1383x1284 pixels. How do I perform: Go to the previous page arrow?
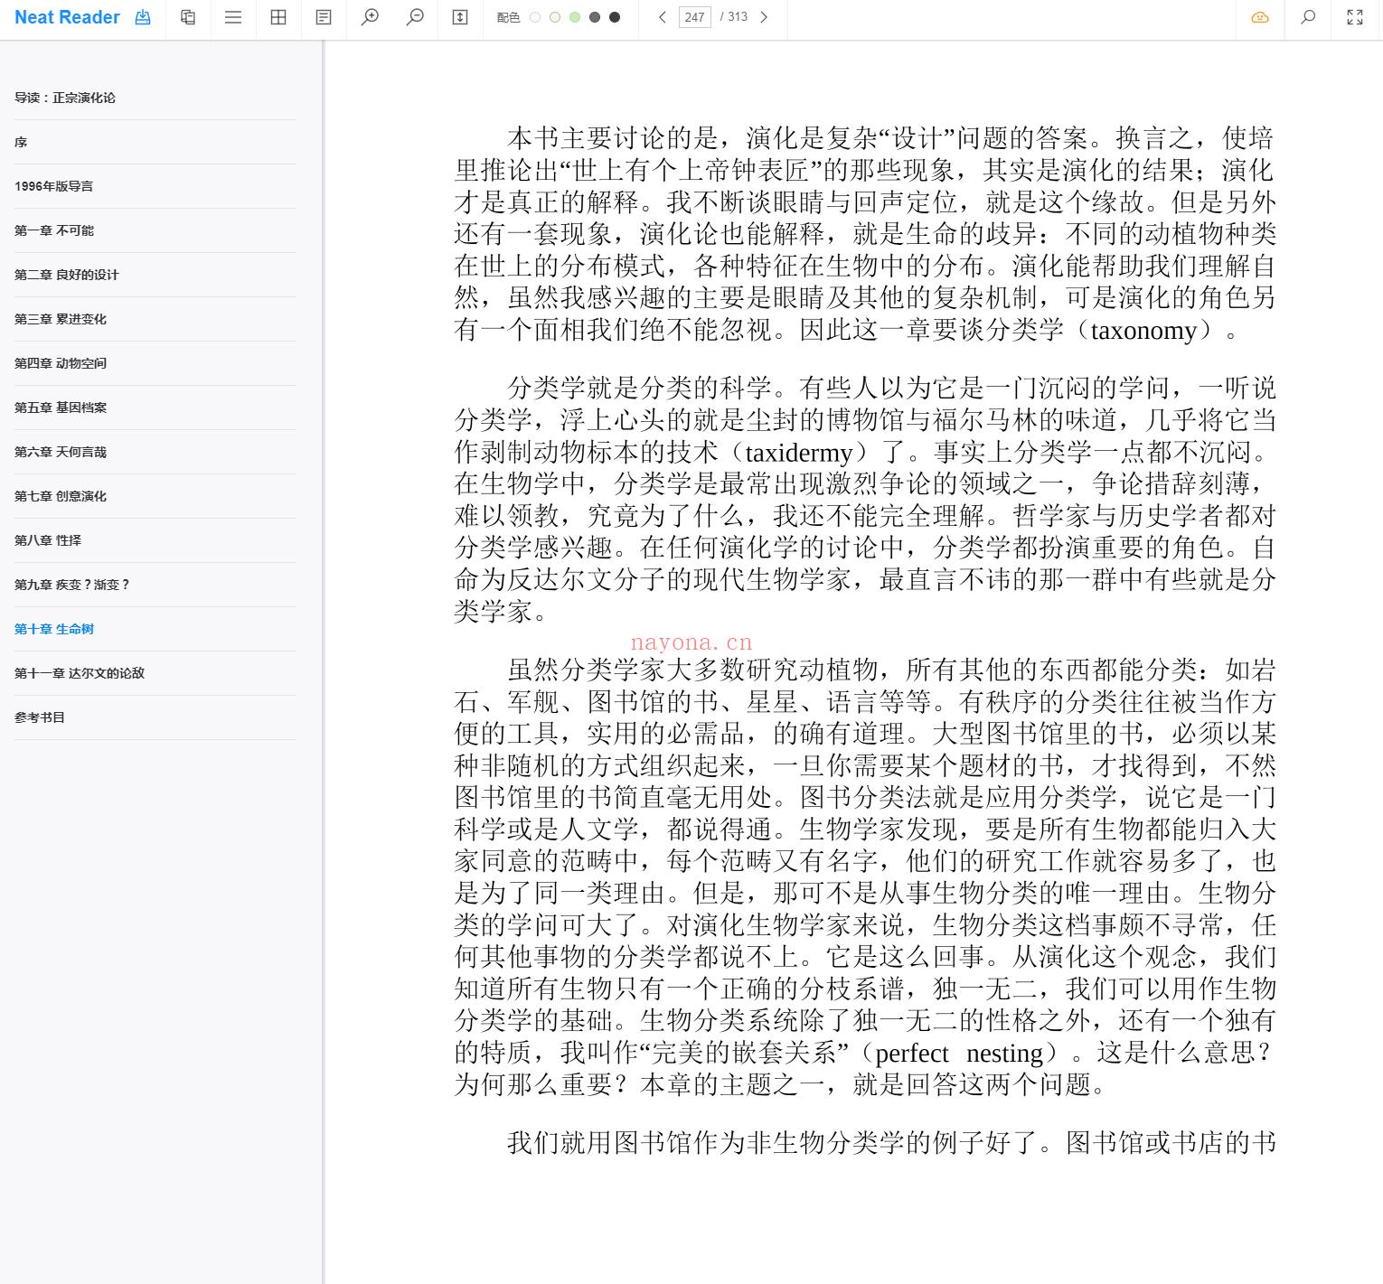pos(663,17)
